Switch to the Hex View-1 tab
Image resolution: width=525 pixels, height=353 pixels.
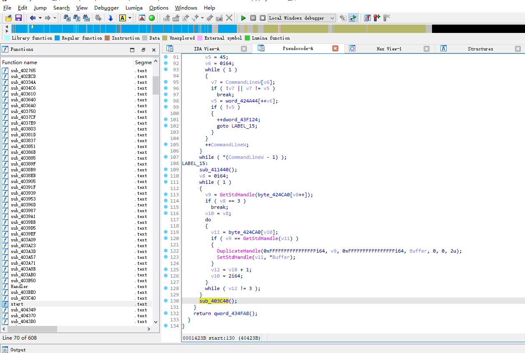[389, 49]
